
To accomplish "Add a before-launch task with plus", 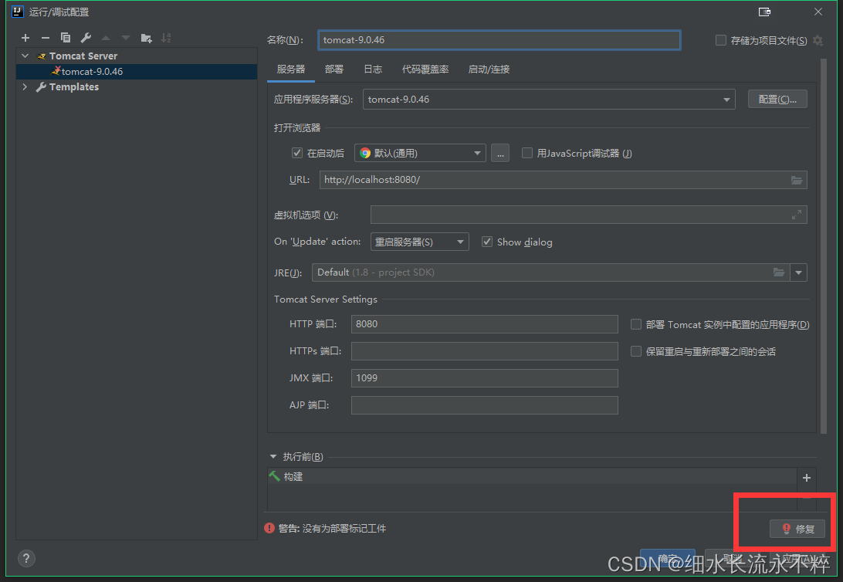I will [x=807, y=478].
